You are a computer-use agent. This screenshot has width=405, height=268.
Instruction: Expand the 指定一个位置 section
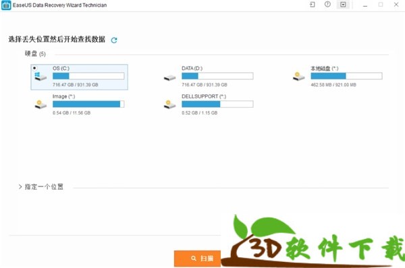(40, 187)
